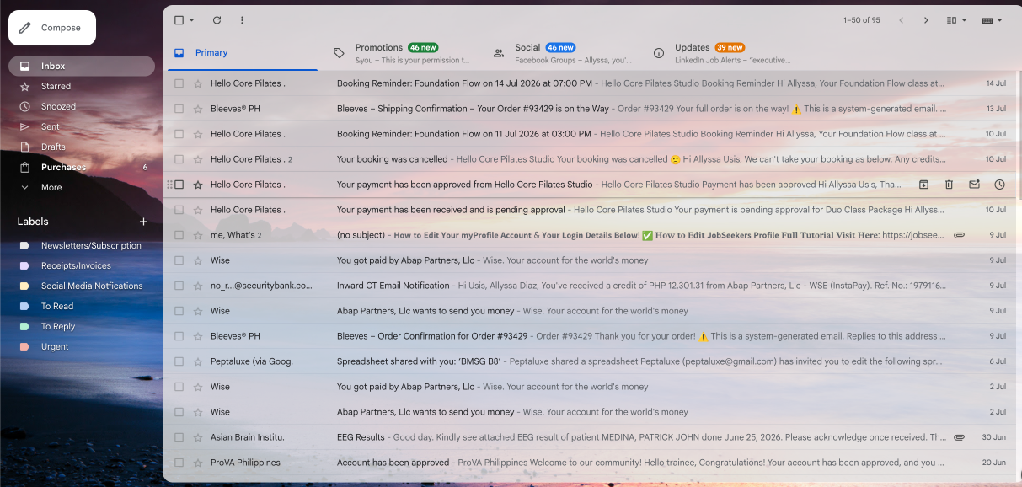This screenshot has width=1022, height=487.
Task: Switch to the Updates tab
Action: pyautogui.click(x=724, y=52)
